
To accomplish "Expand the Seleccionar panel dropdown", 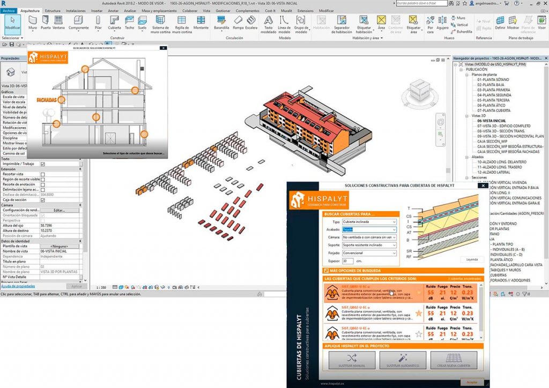I will (x=12, y=38).
